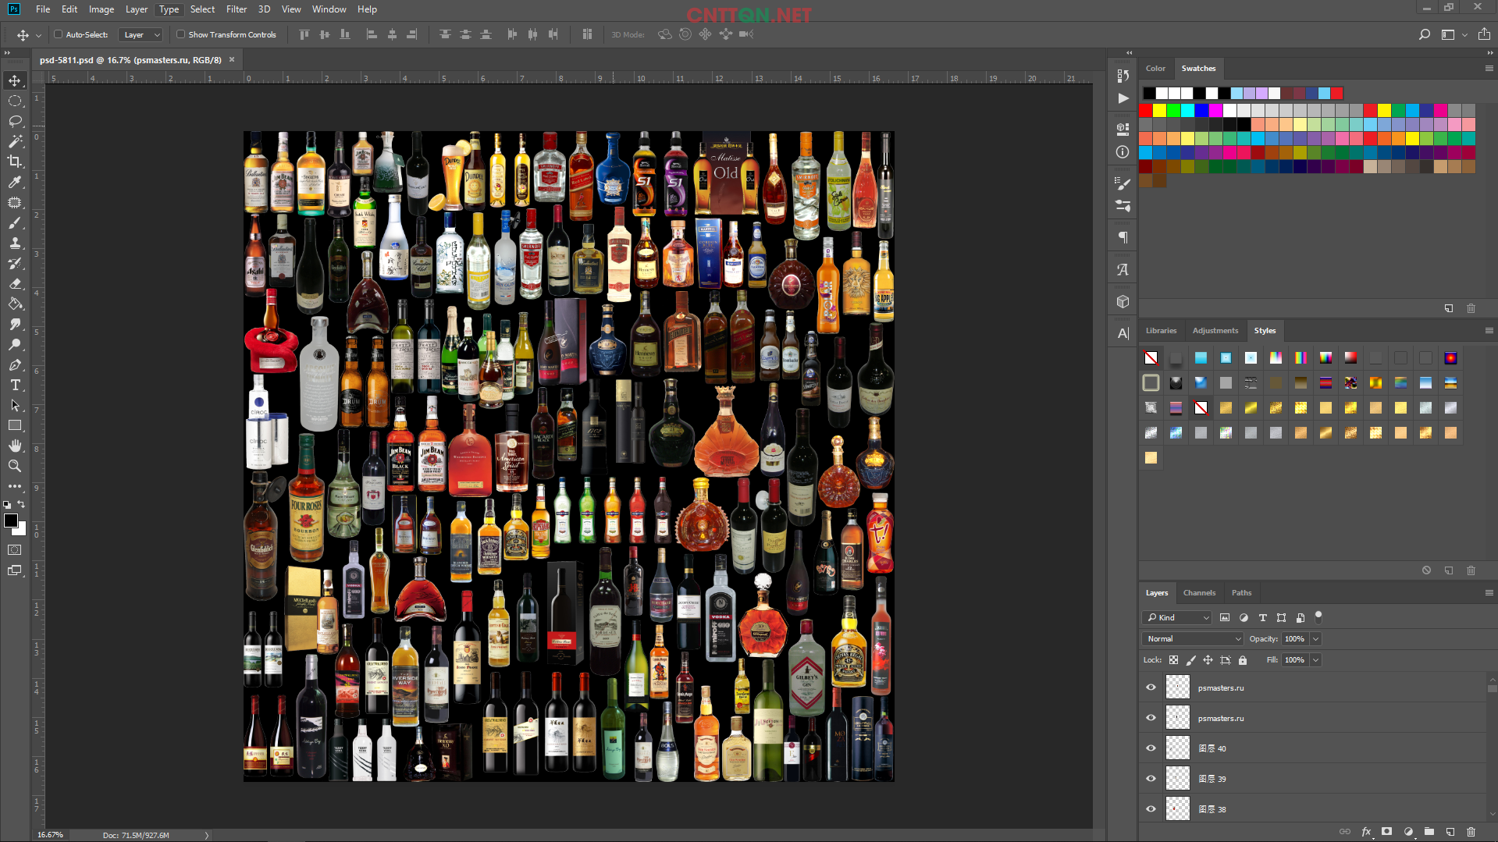Viewport: 1498px width, 842px height.
Task: Pick the pure red swatch
Action: [x=1145, y=110]
